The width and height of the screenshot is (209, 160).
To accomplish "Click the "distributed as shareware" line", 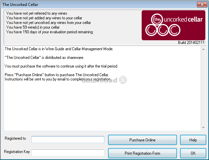I will (44, 58).
